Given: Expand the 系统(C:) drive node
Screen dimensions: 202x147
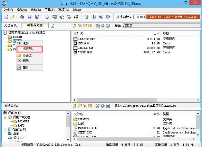Looking at the screenshot, I should [x=5, y=138].
